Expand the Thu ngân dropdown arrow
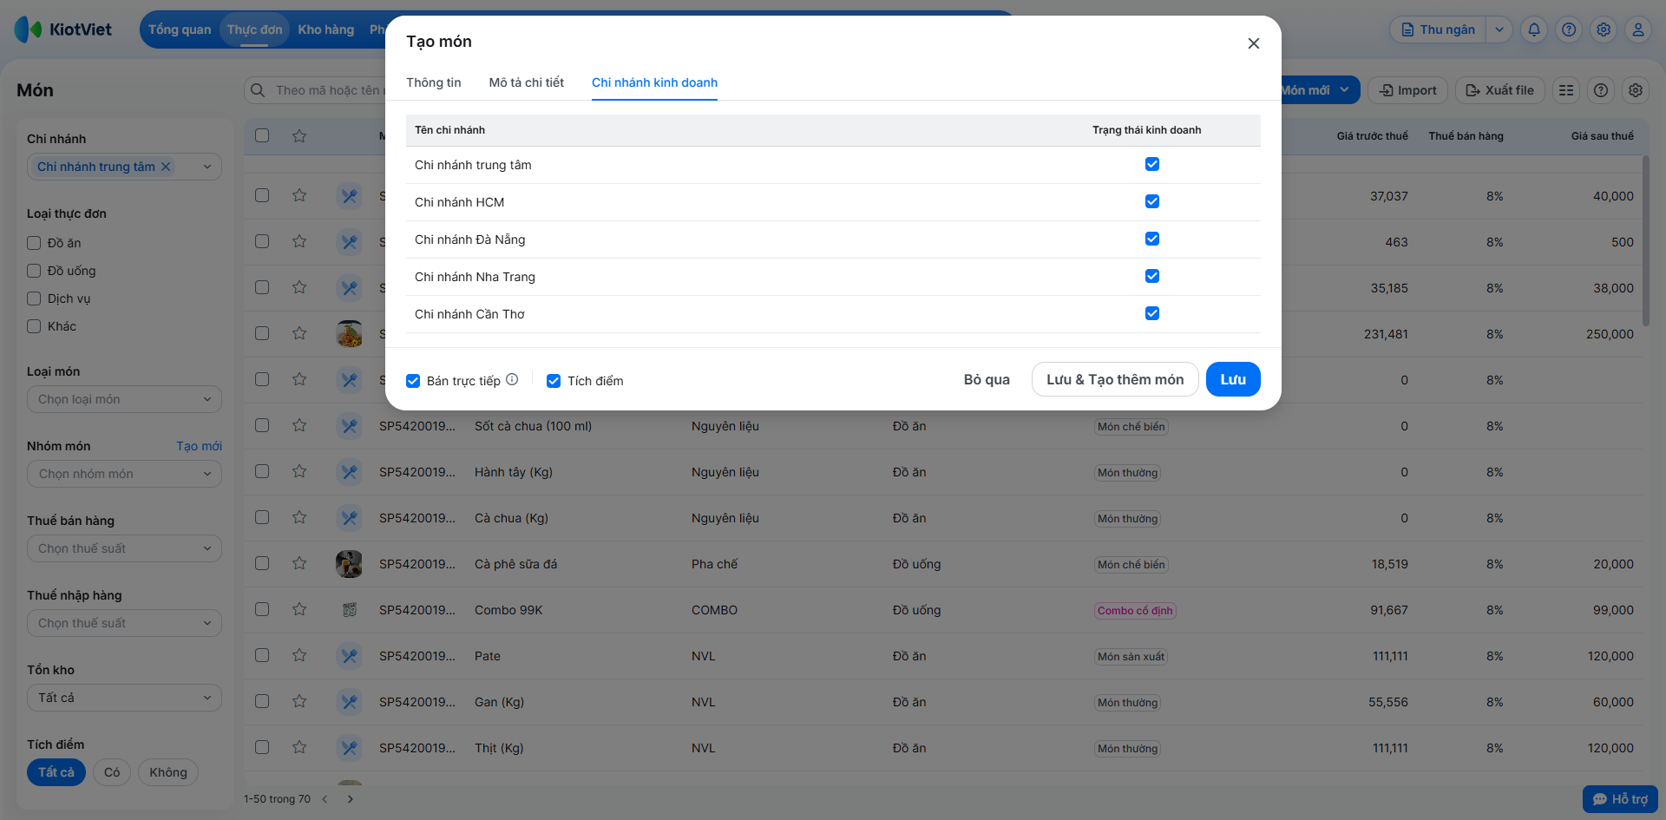Viewport: 1666px width, 820px height. click(1499, 30)
